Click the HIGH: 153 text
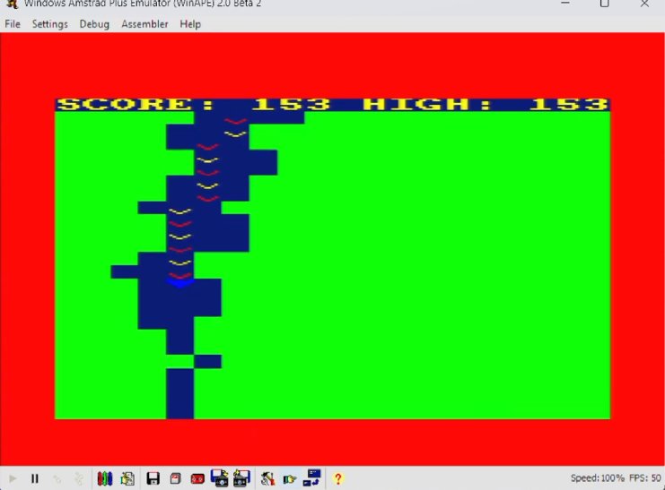Screen dimensions: 665x490 tap(486, 104)
